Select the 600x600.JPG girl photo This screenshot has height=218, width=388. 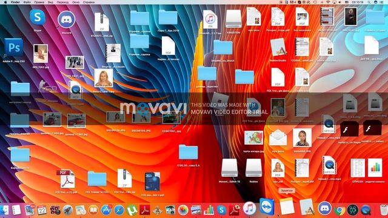[x=302, y=137]
